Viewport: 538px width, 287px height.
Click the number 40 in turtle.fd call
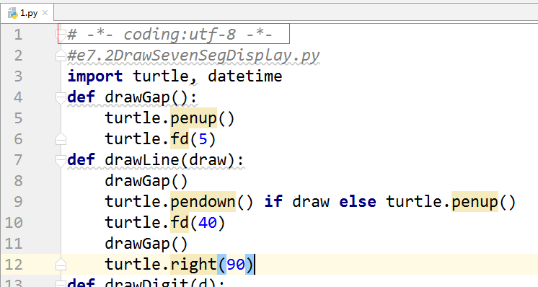pos(208,223)
